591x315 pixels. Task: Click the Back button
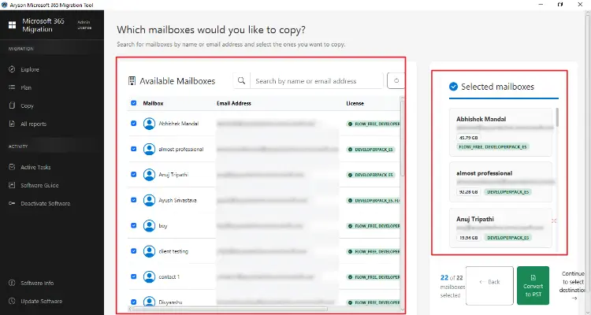(489, 286)
